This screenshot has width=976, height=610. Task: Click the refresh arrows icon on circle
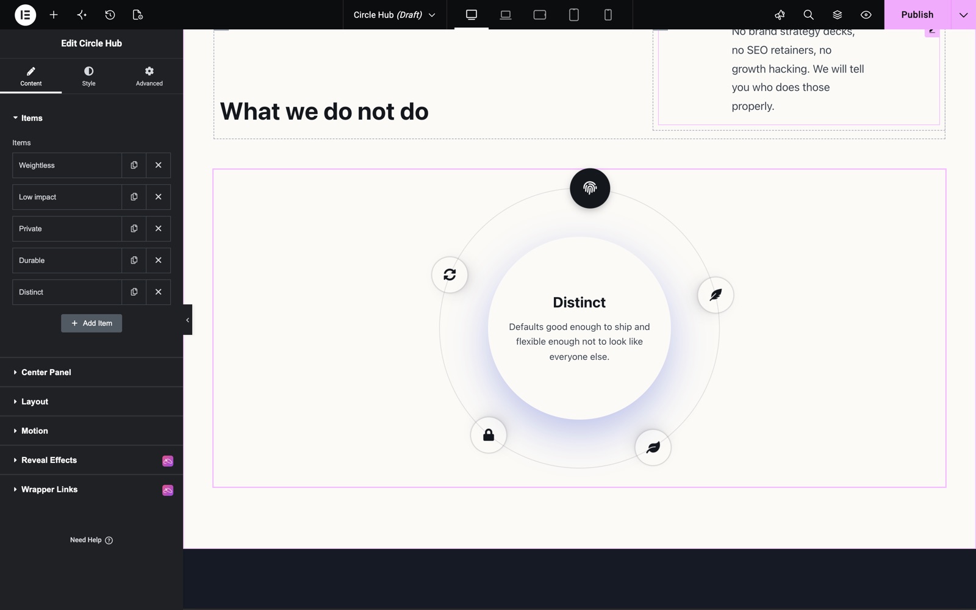450,274
